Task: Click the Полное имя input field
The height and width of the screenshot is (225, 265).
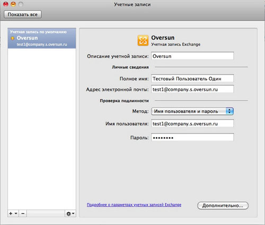Action: (x=192, y=78)
